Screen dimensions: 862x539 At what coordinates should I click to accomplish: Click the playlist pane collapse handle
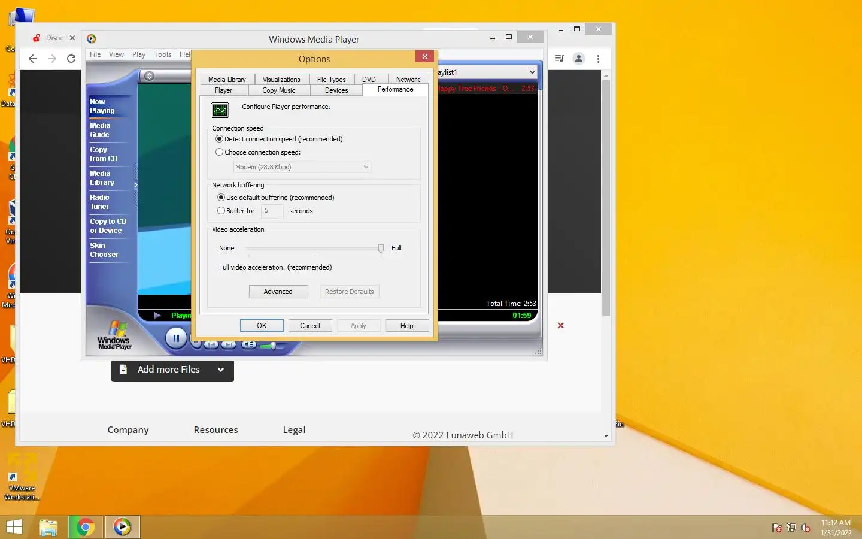tap(136, 186)
